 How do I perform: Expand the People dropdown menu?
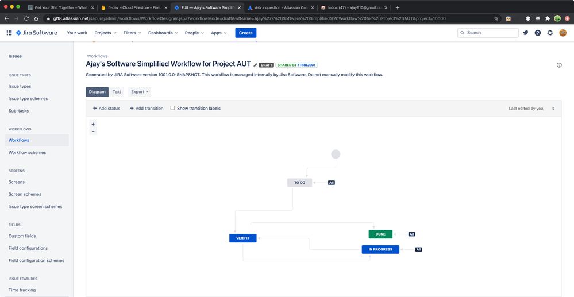[x=194, y=33]
